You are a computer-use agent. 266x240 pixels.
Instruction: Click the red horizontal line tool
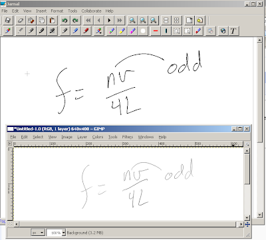[x=156, y=31]
